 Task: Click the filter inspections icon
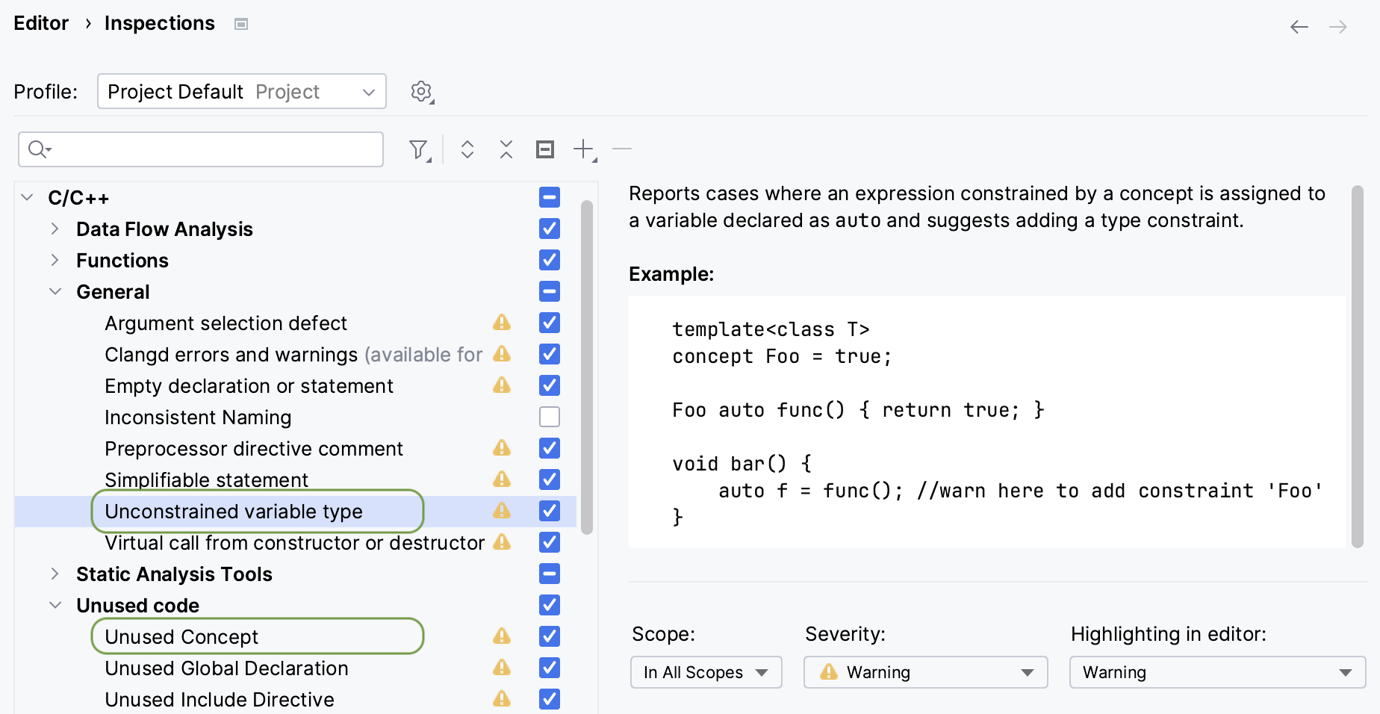coord(419,150)
